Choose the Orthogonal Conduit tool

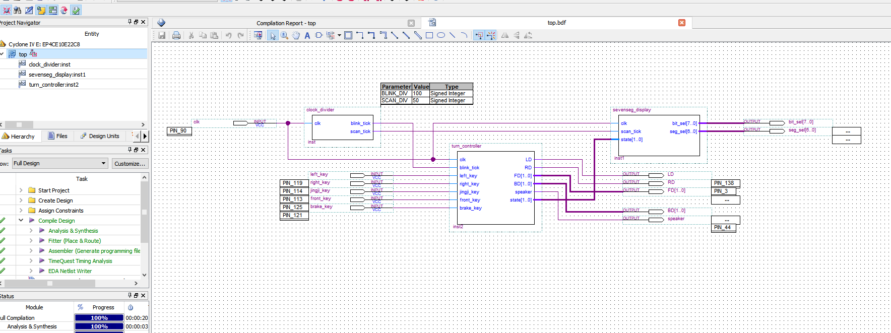click(x=383, y=35)
